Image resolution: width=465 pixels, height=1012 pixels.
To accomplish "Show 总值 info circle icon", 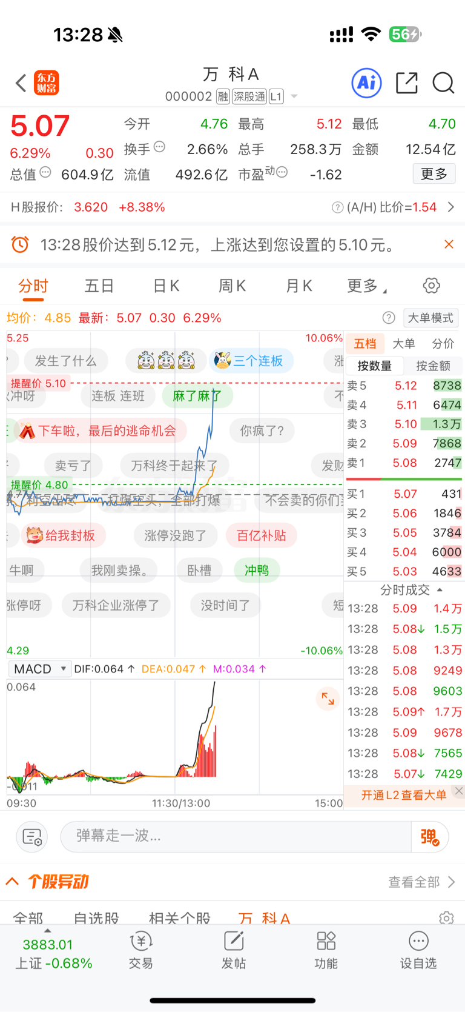I will [45, 173].
